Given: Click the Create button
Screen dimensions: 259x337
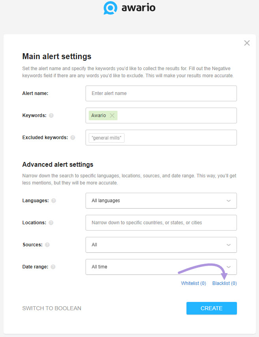Looking at the screenshot, I should (212, 308).
